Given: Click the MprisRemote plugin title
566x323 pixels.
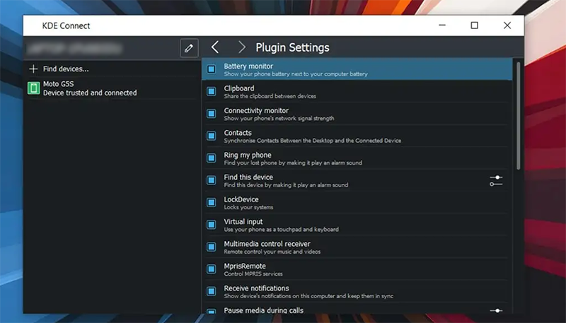Looking at the screenshot, I should point(245,266).
